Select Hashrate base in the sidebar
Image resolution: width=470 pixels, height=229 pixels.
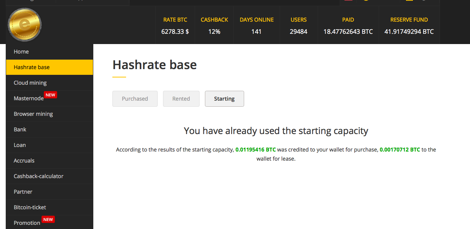tap(50, 67)
